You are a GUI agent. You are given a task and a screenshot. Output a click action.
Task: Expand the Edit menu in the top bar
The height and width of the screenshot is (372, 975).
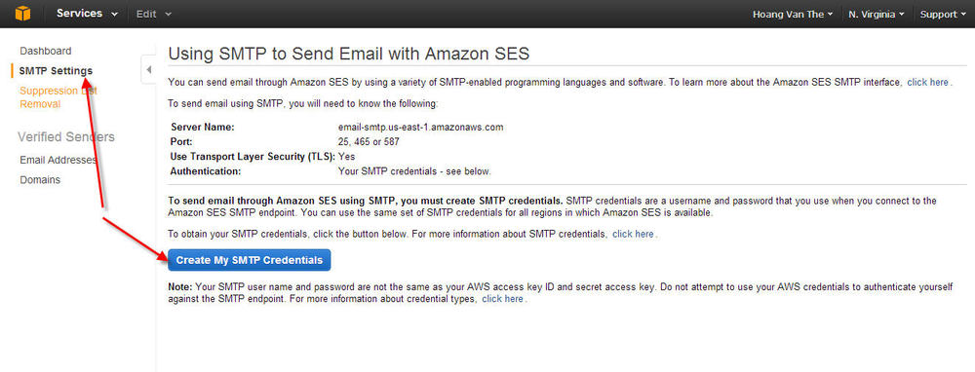(154, 14)
